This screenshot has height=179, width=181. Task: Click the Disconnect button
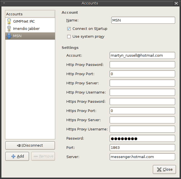30,145
